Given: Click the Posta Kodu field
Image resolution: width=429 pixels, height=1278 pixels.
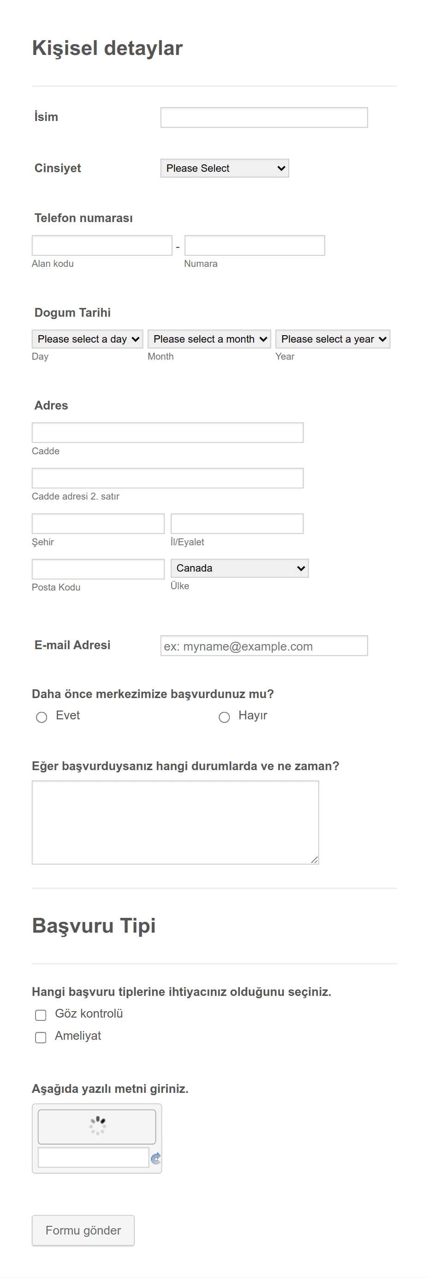Looking at the screenshot, I should pos(98,569).
